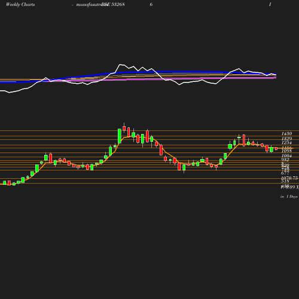Select the 1254 price level label
Viewport: 299px width, 299px height.
286,142
